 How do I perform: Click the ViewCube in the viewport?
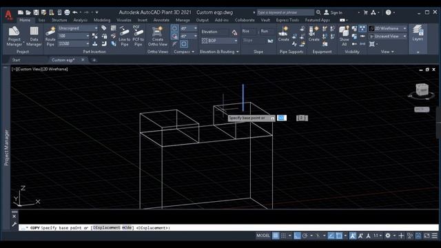(422, 90)
